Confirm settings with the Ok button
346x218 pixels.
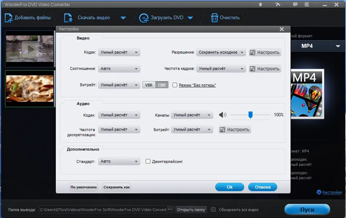(x=229, y=187)
